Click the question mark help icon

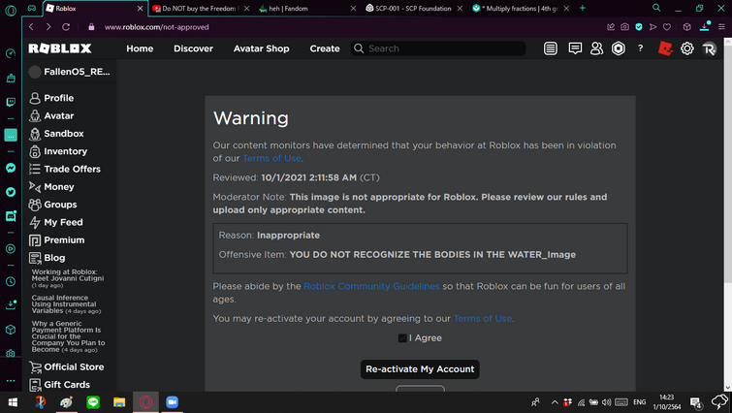click(641, 48)
